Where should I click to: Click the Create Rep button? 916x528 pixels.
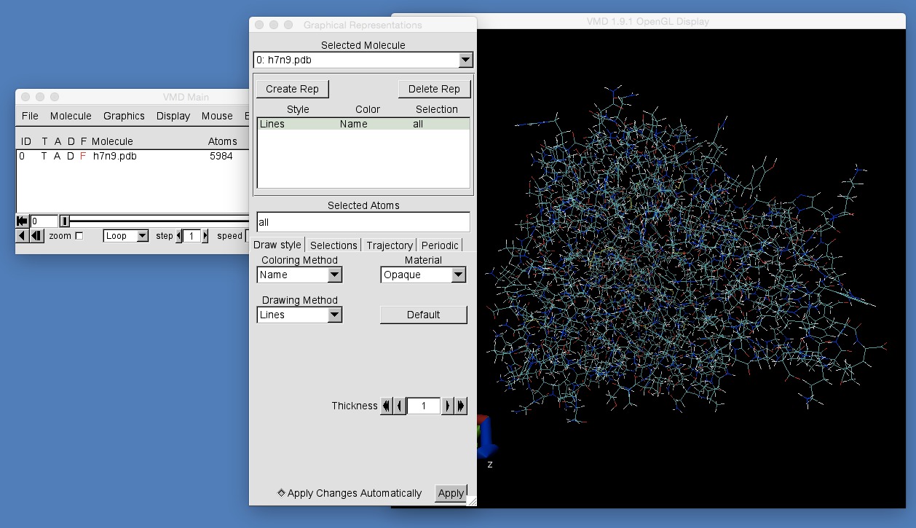[292, 88]
